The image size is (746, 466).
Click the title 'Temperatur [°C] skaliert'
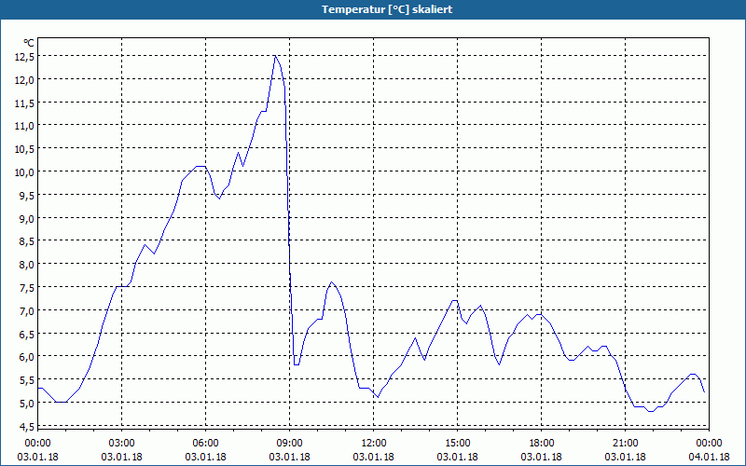click(387, 9)
